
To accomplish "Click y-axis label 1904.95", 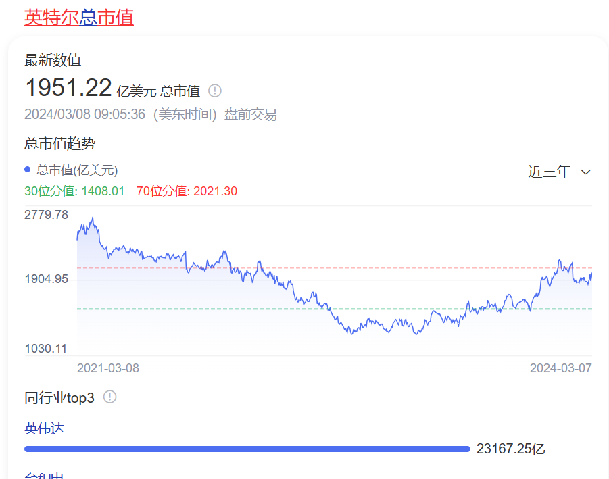I will pyautogui.click(x=46, y=279).
